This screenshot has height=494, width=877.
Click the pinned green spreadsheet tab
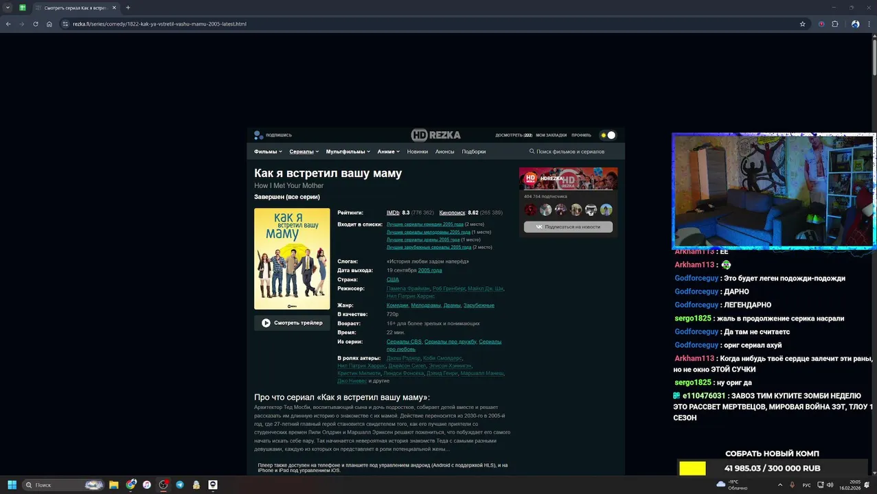pos(23,8)
